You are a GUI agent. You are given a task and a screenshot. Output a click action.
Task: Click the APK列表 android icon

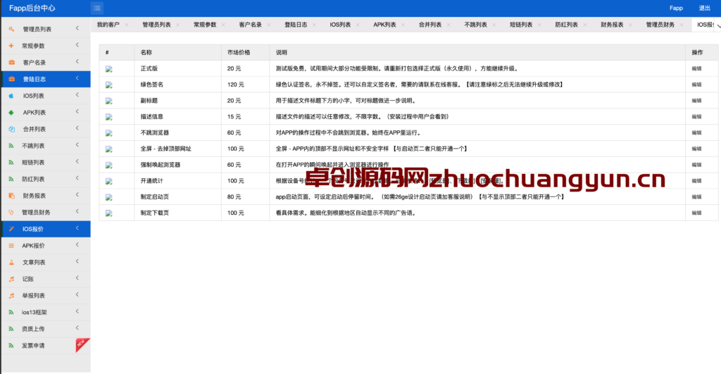click(x=11, y=112)
